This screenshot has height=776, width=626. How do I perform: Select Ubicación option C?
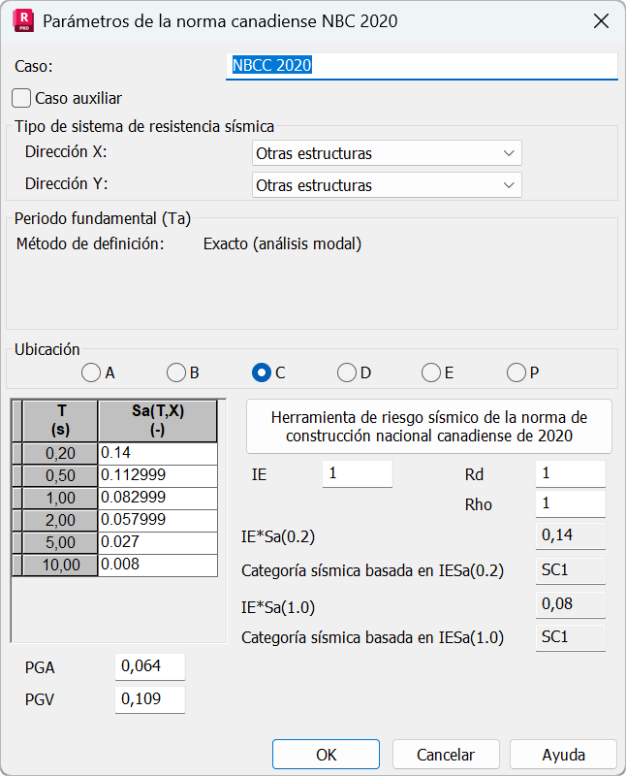point(261,372)
